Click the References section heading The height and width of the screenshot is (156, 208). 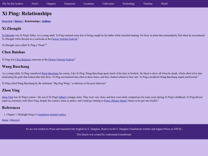[11, 108]
